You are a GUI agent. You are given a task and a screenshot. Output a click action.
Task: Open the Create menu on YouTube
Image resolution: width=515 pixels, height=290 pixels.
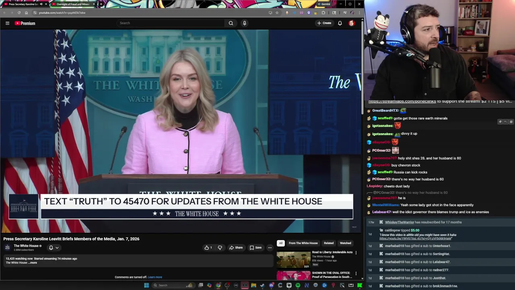(324, 23)
